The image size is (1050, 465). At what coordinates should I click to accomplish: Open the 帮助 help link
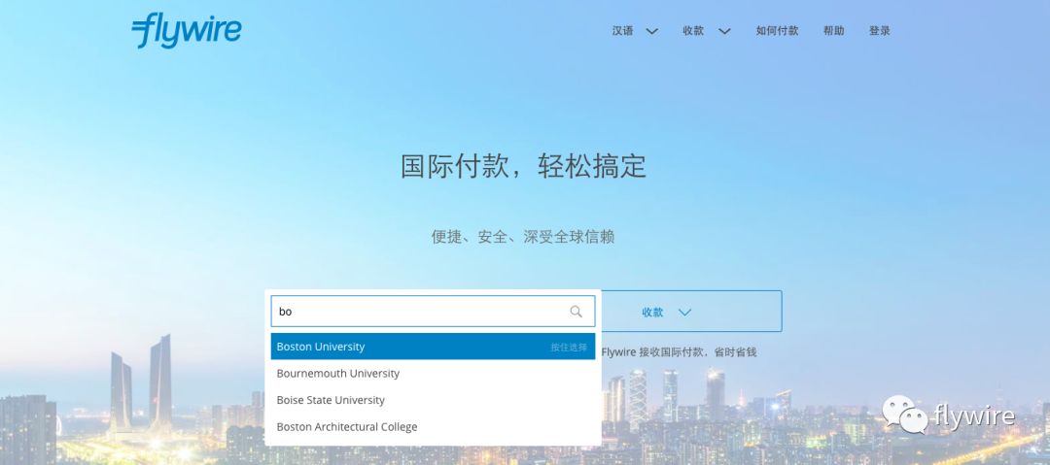click(834, 31)
